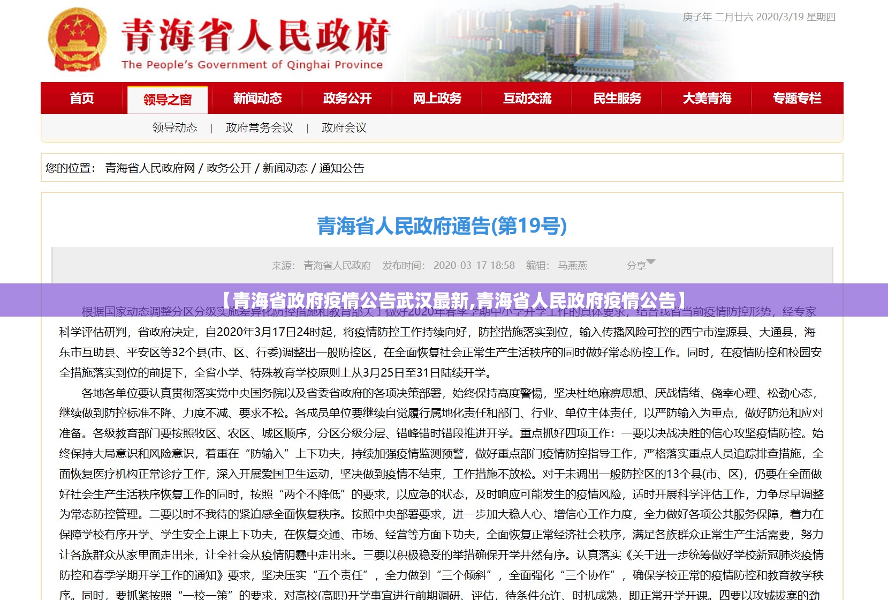Screen dimensions: 888x600
Task: Select 互动交流 navigation item
Action: click(x=527, y=99)
